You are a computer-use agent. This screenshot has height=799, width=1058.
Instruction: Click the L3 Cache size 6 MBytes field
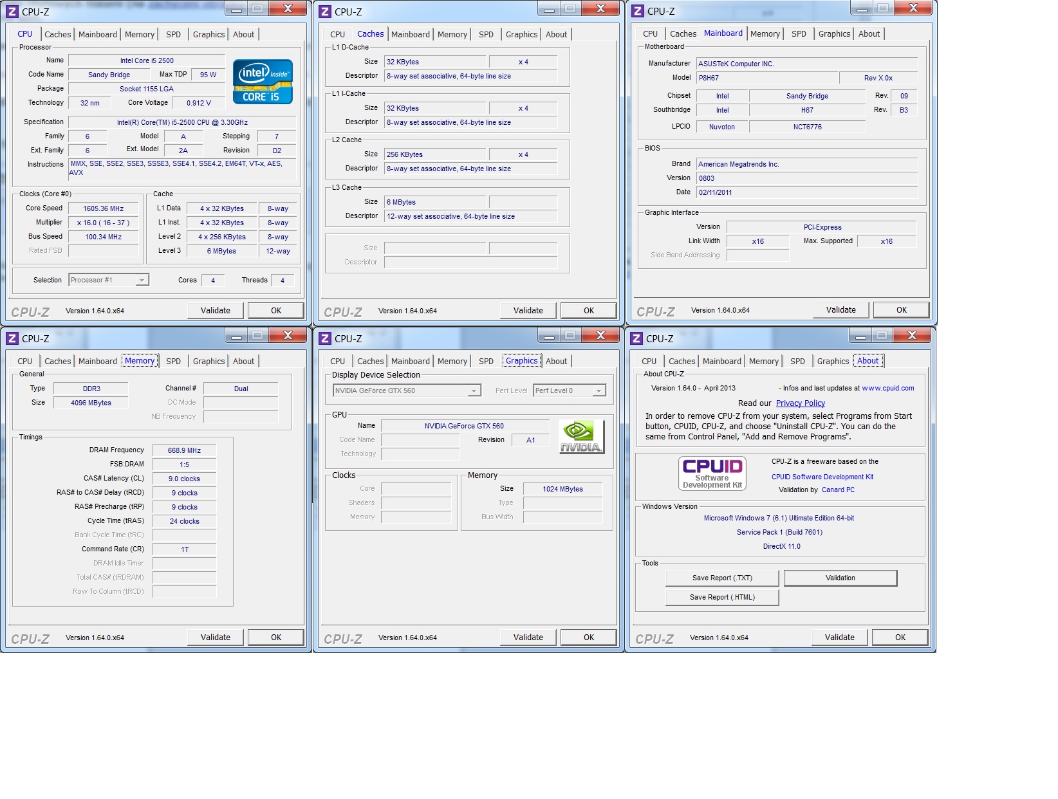(435, 203)
